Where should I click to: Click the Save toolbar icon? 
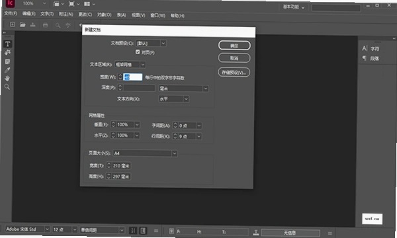pos(32,24)
